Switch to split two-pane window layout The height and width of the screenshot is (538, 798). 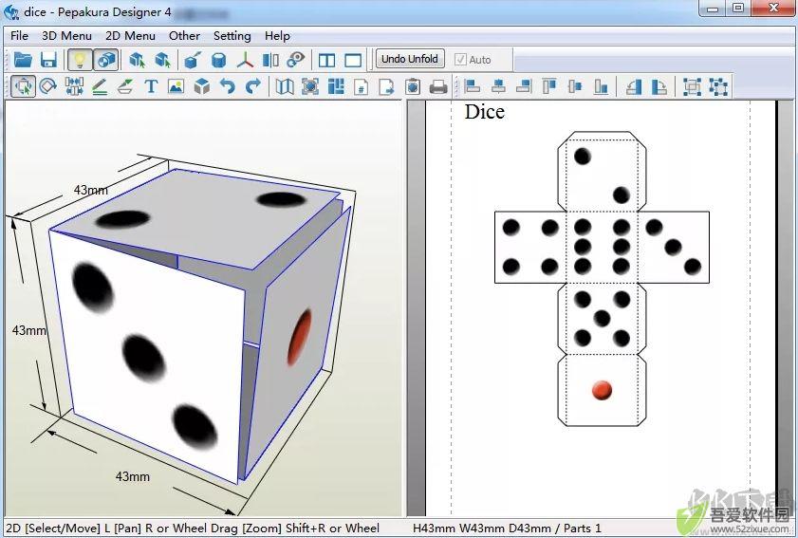coord(326,60)
